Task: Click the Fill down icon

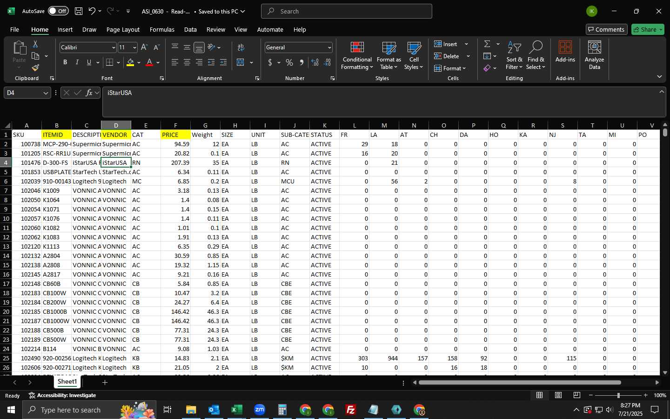Action: click(487, 56)
